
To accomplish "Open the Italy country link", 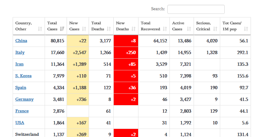I will [20, 53].
